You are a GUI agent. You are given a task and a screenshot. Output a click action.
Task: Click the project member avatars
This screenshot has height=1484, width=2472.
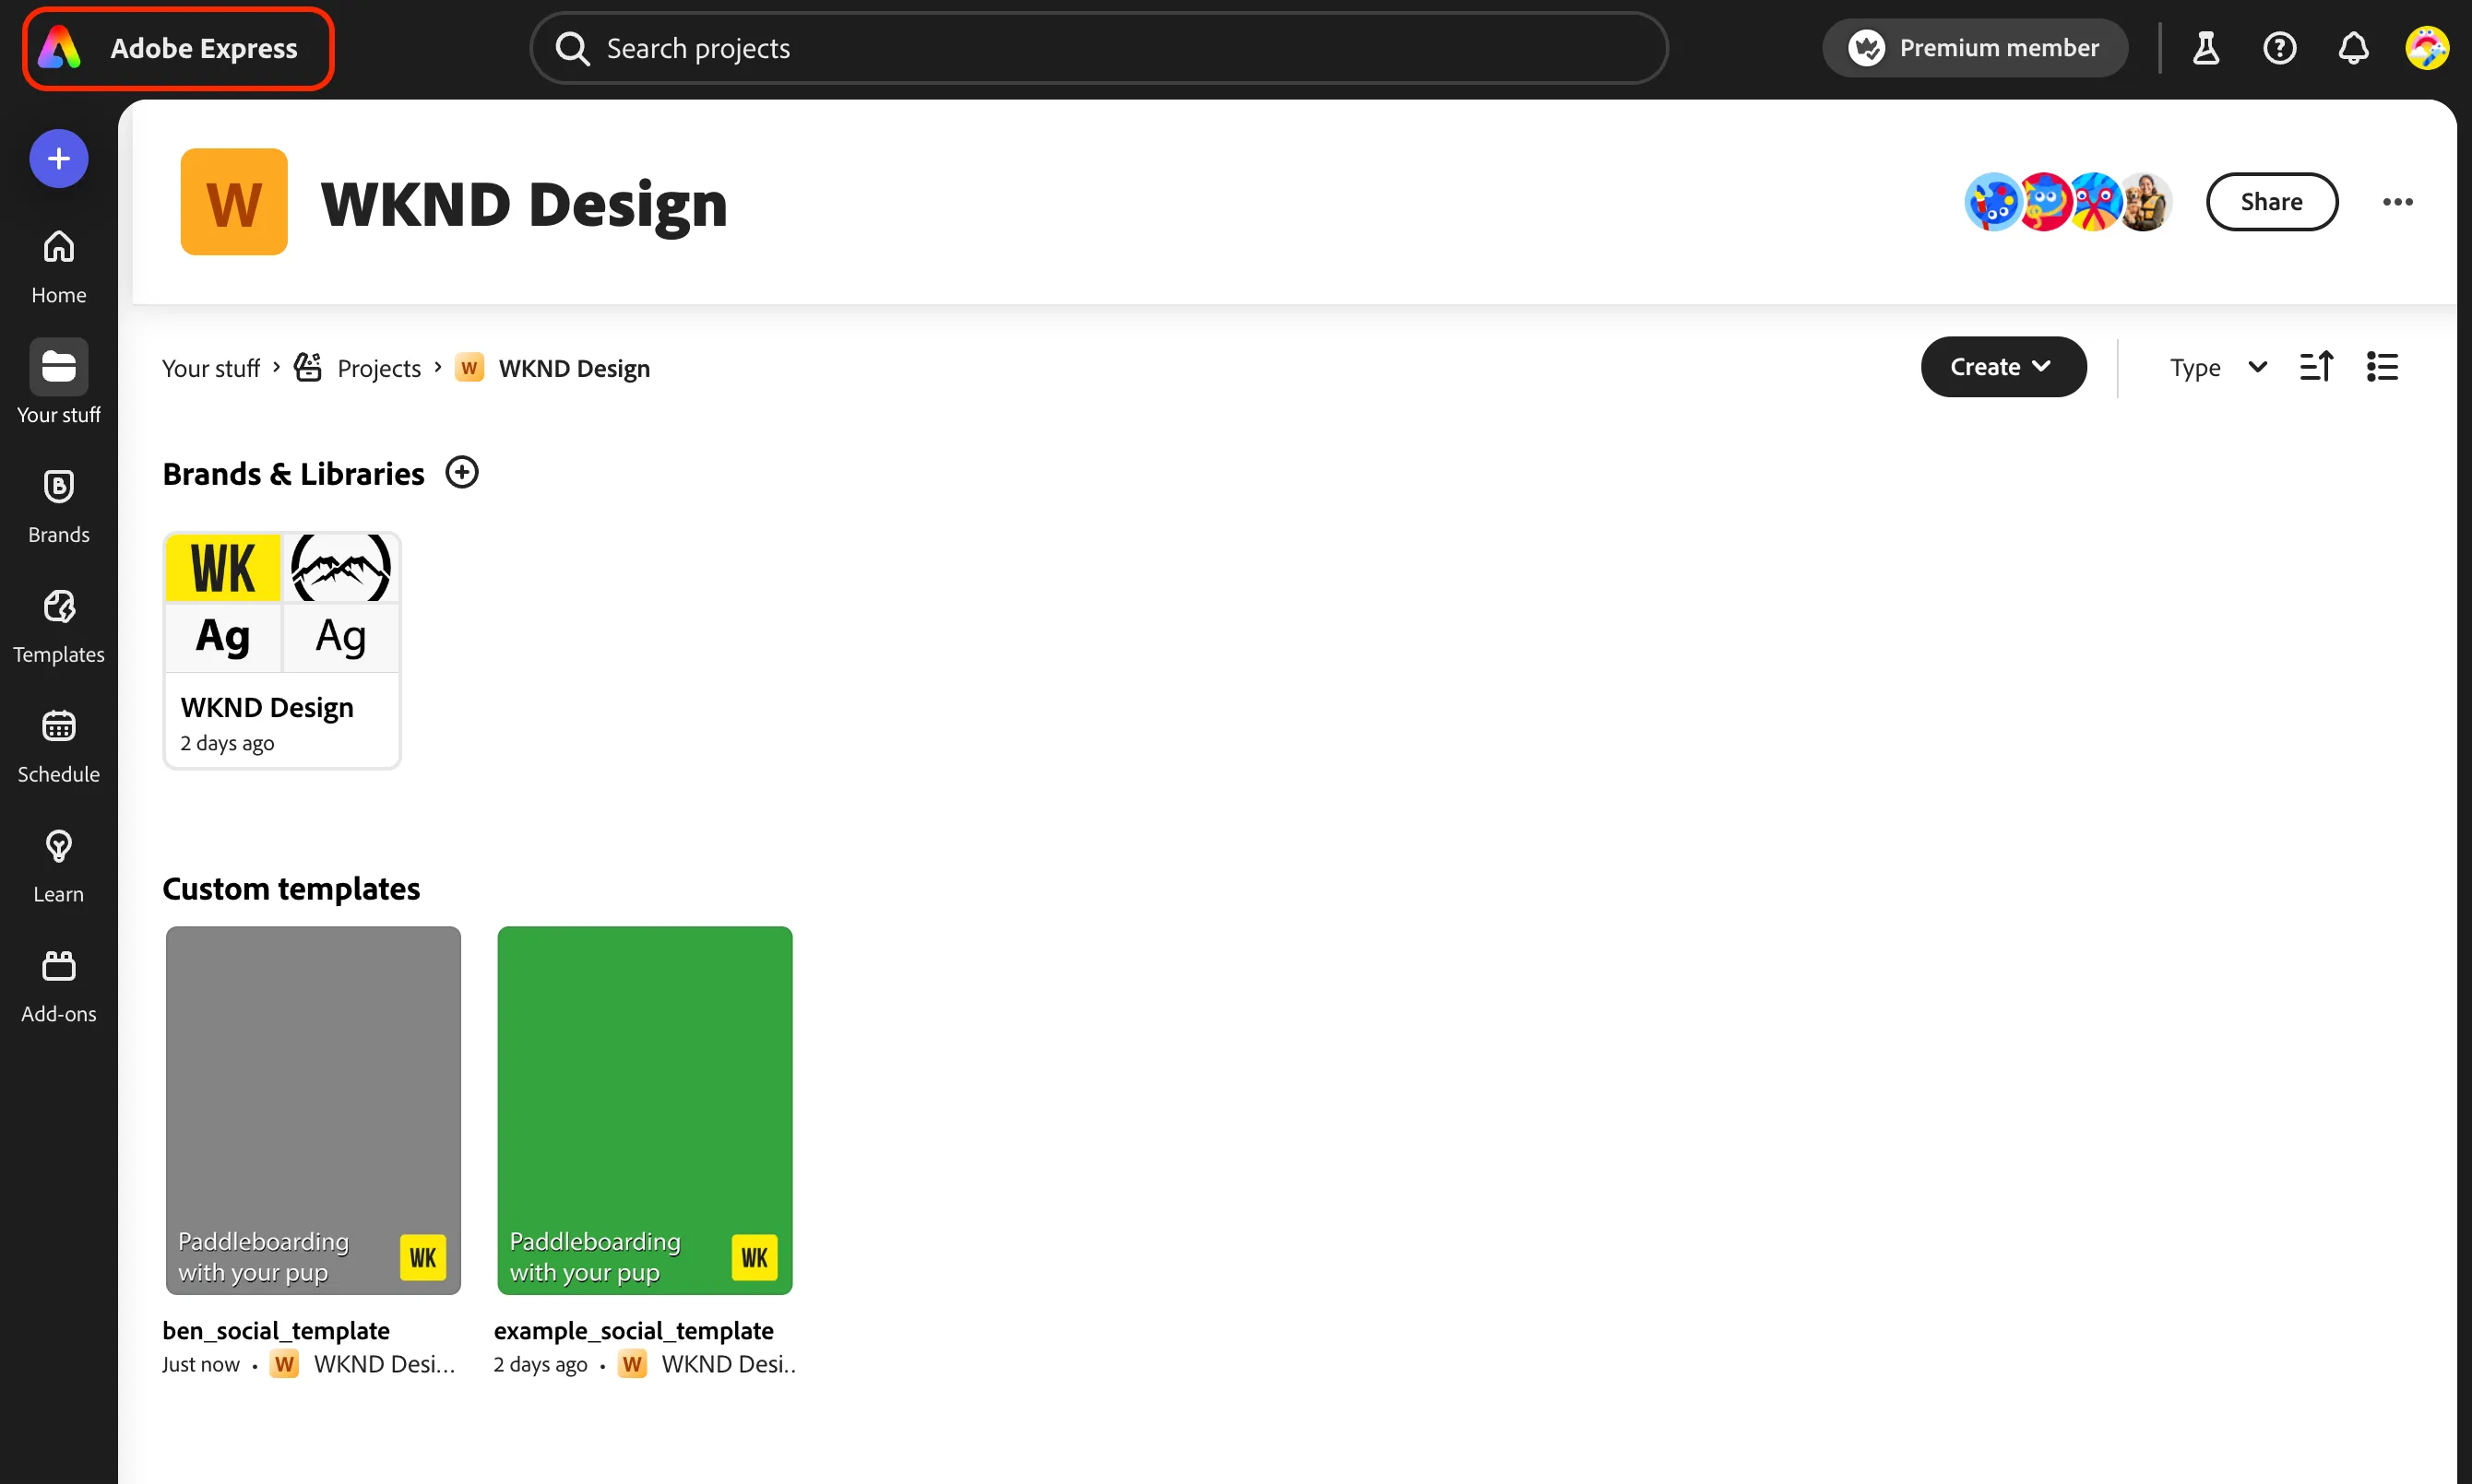pos(2067,202)
